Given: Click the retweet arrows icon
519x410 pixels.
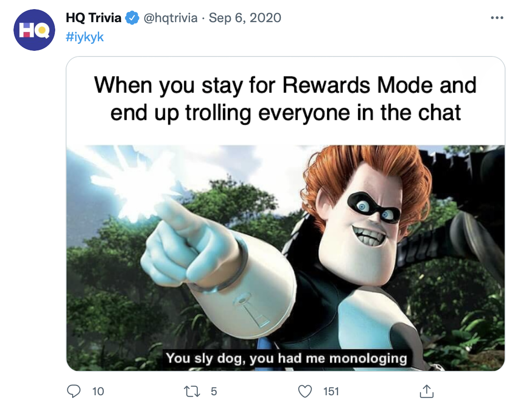Looking at the screenshot, I should [x=192, y=391].
